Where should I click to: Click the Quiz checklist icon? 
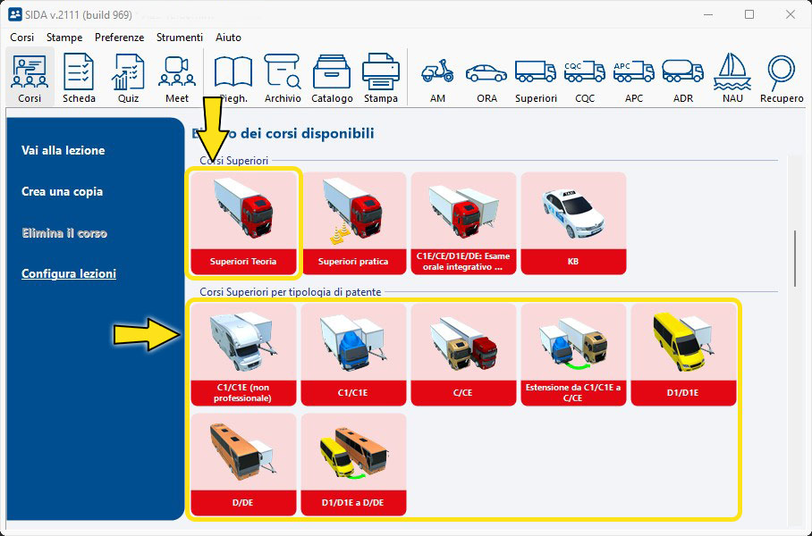coord(128,78)
